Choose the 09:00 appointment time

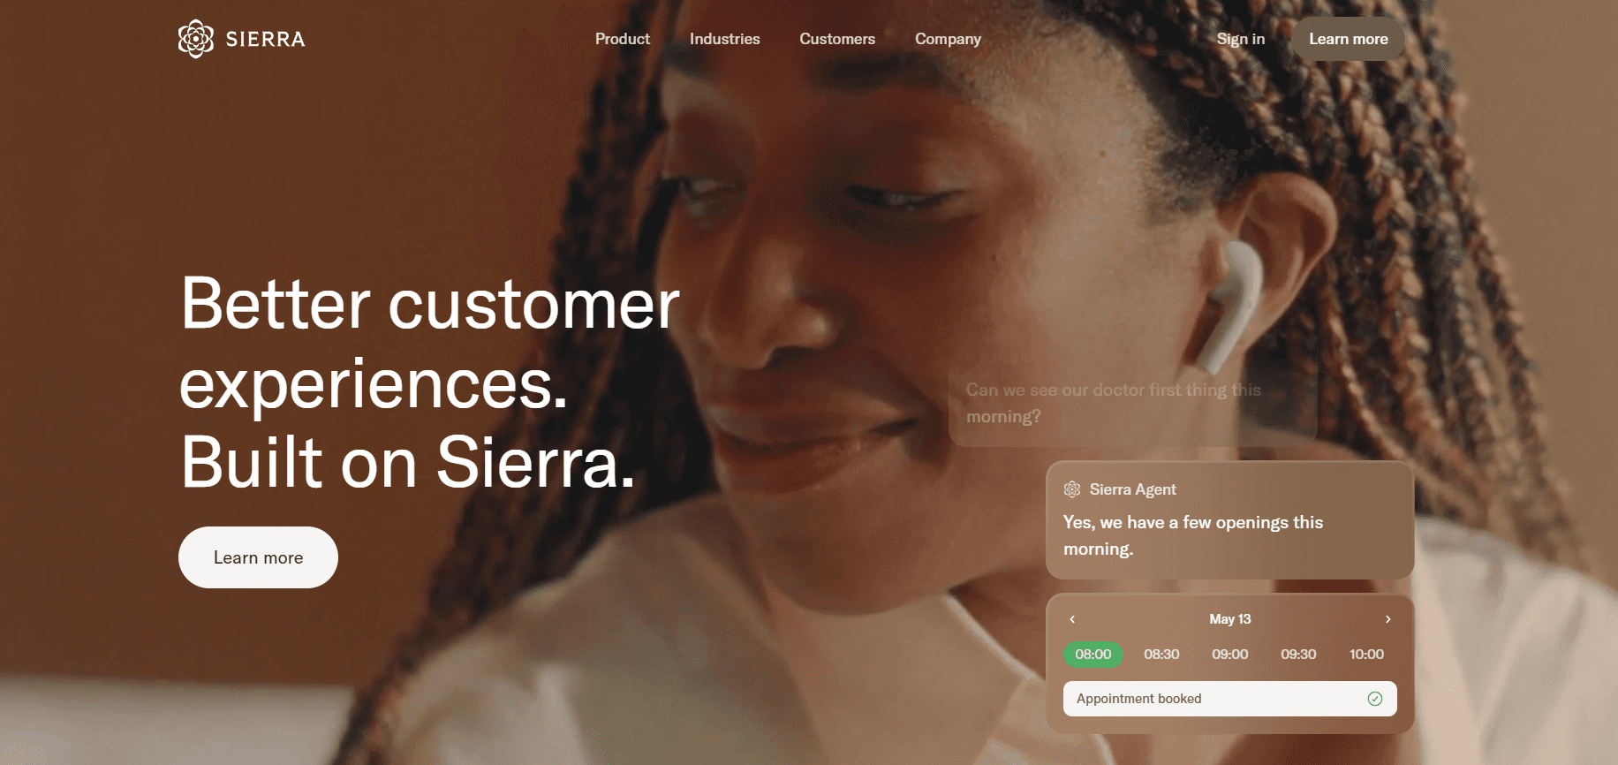[x=1230, y=655]
